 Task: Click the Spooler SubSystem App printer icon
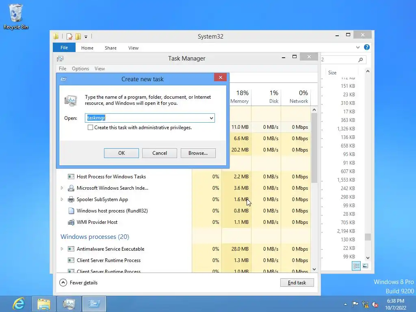click(x=71, y=199)
